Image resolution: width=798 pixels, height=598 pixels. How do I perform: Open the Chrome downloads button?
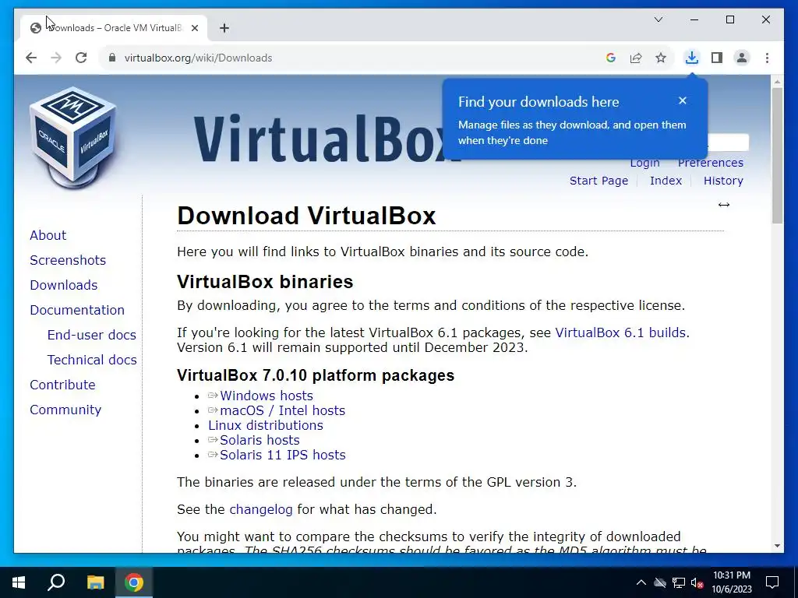pos(692,58)
